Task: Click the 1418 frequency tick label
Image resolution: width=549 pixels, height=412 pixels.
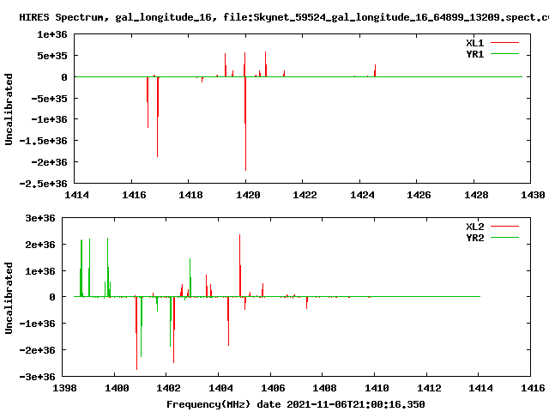Action: (190, 195)
